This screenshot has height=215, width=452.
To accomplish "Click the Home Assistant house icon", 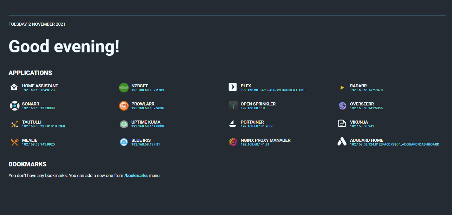I will (14, 87).
